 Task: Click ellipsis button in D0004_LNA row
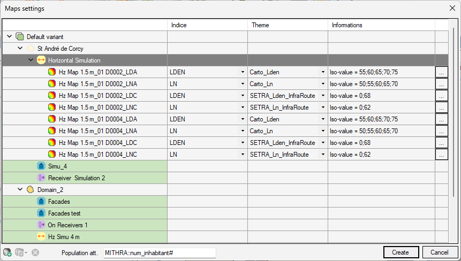[442, 130]
